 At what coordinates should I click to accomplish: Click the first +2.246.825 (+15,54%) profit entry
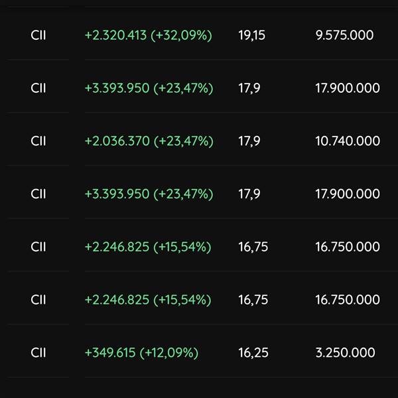coord(148,247)
